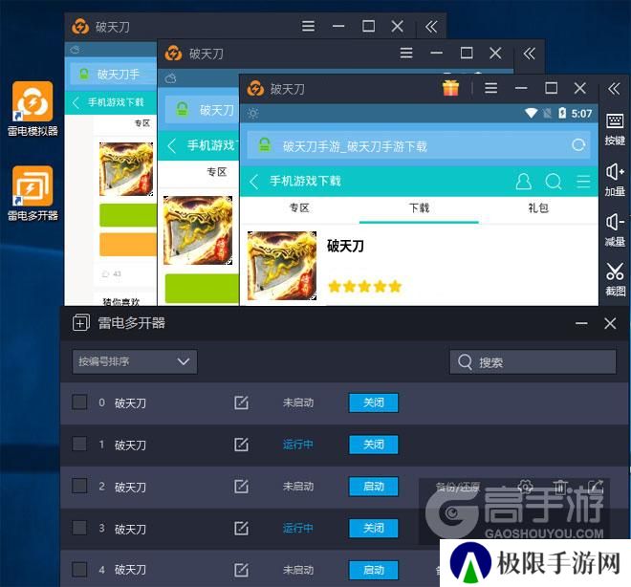Check the box for instance 0

coord(79,402)
